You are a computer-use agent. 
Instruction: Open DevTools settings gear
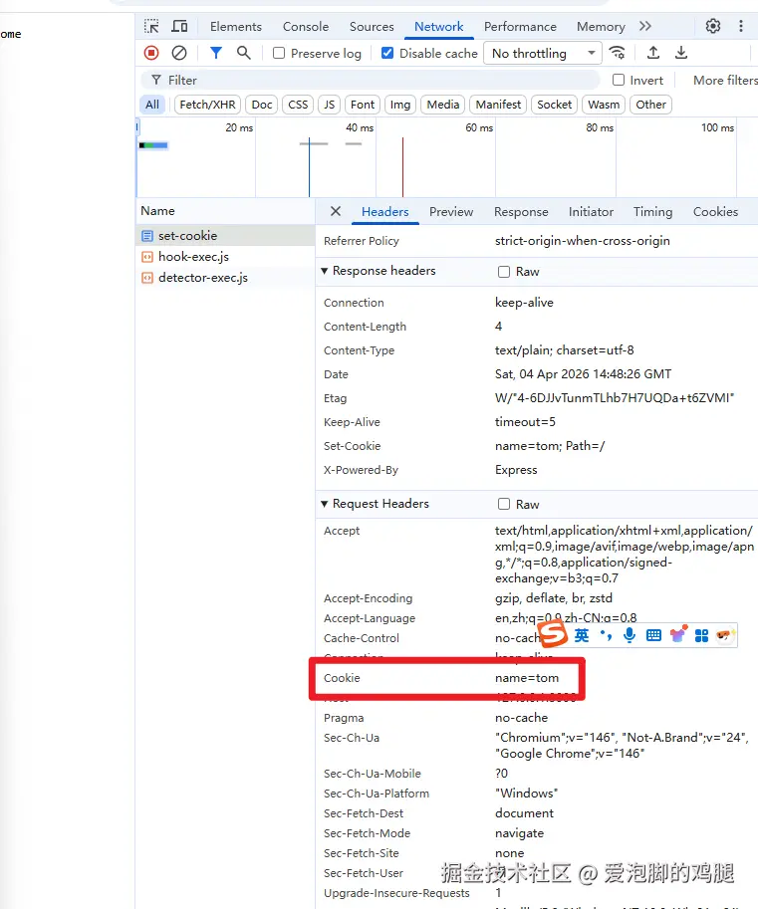pyautogui.click(x=713, y=26)
